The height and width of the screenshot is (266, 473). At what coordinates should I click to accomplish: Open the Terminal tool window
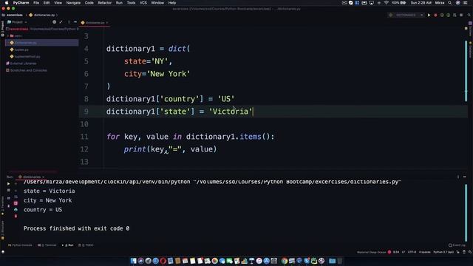[x=47, y=245]
